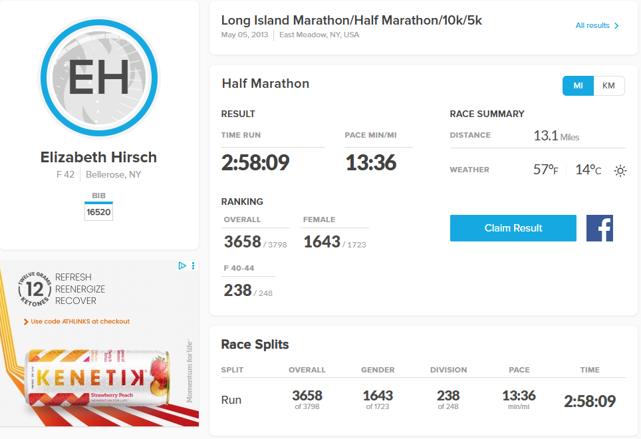This screenshot has height=439, width=641.
Task: Click the Race Splits section heading
Action: tap(255, 345)
